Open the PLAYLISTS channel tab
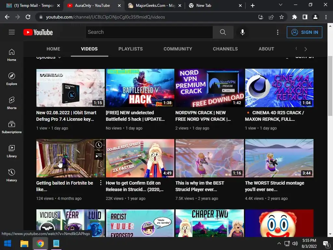The height and width of the screenshot is (250, 333). 131,49
